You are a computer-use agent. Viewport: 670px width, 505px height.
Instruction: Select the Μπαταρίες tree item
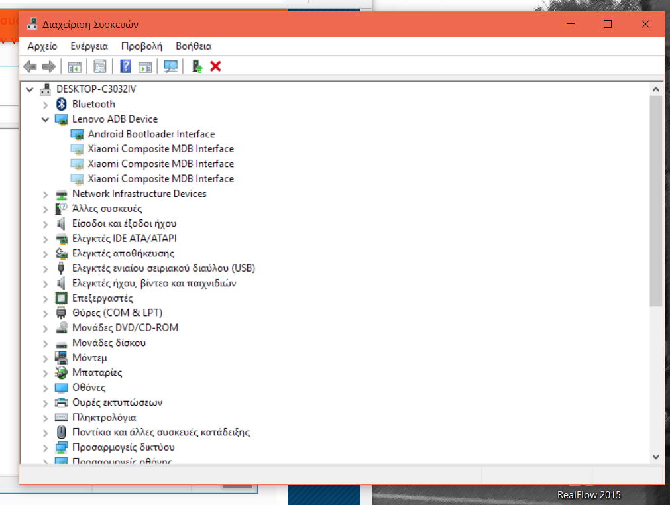coord(97,372)
